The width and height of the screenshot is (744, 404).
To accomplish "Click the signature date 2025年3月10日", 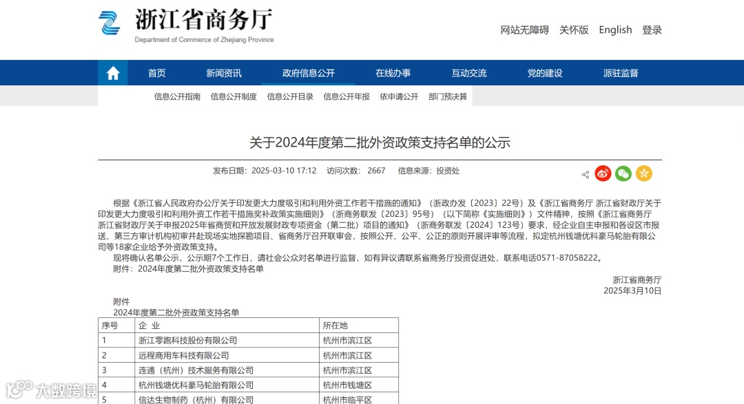I will point(632,290).
